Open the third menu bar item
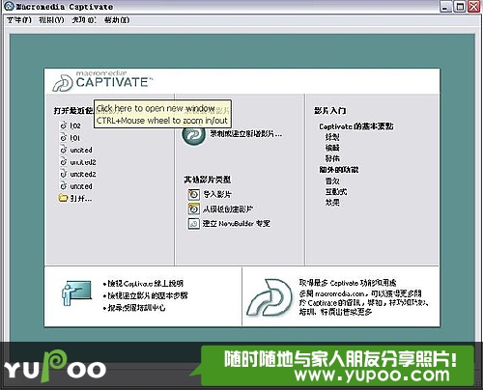This screenshot has width=483, height=390. [x=84, y=20]
